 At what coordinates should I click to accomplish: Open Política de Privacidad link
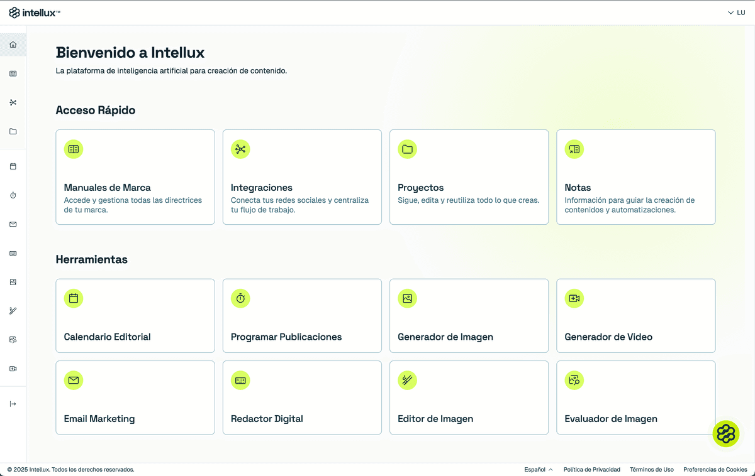pyautogui.click(x=592, y=469)
